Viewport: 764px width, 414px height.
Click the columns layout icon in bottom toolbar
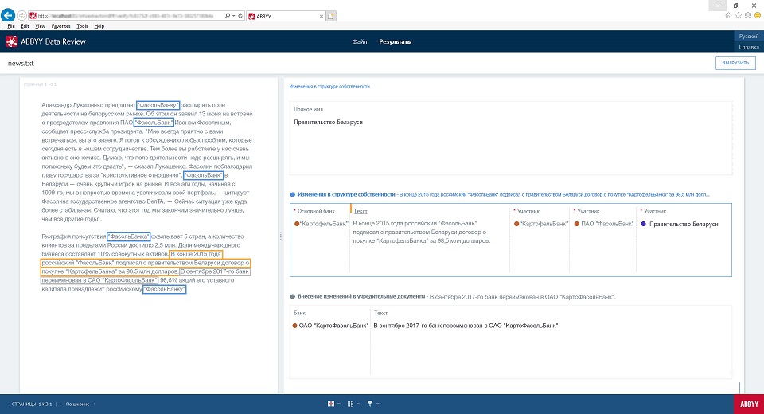[350, 404]
